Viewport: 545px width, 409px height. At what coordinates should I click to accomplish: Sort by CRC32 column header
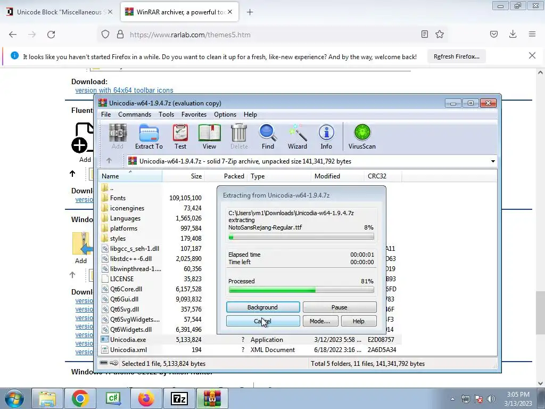click(x=383, y=176)
